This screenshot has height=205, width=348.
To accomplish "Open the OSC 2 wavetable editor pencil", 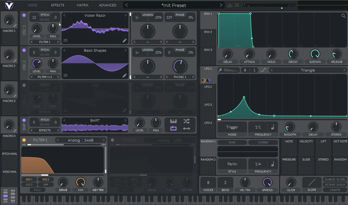I will coord(125,76).
